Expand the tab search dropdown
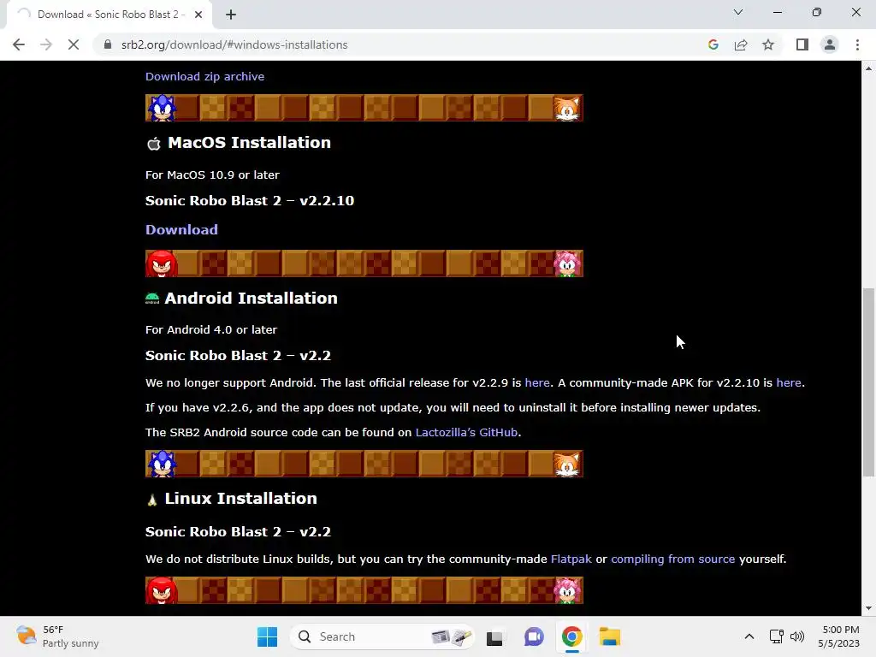This screenshot has height=657, width=876. tap(738, 12)
